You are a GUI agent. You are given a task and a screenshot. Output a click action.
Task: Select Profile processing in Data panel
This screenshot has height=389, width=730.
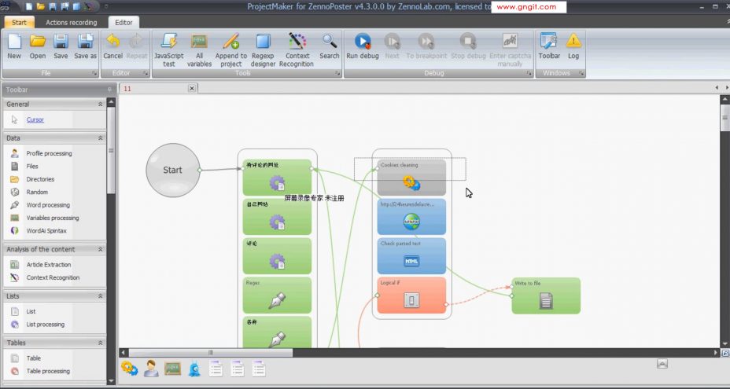coord(49,153)
